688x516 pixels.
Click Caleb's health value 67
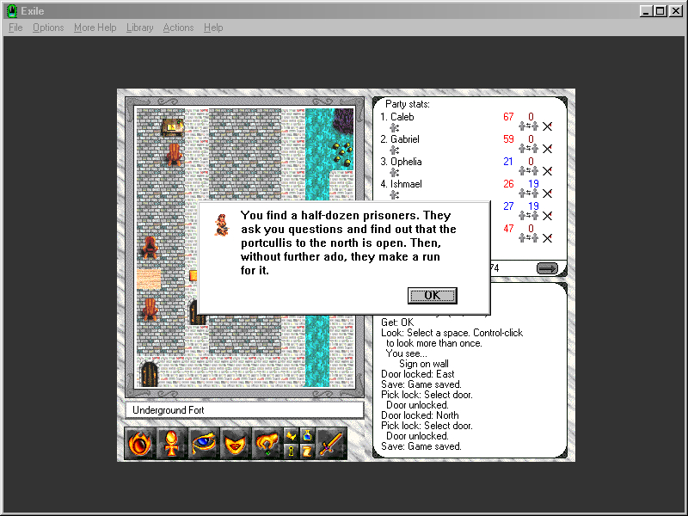pos(508,117)
